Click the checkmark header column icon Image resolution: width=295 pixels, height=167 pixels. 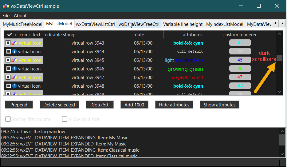pos(10,35)
